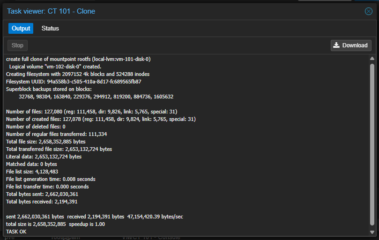
Task: Click the TASK OK log line
Action: click(x=16, y=232)
